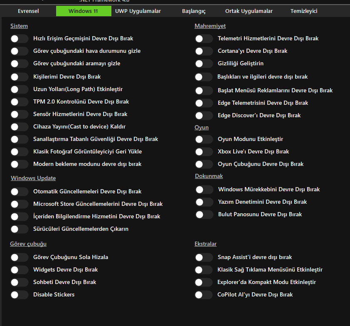Image resolution: width=350 pixels, height=326 pixels.
Task: Toggle Microsoft Store Güncellemelerini Devre Dışı Bırak
Action: [19, 204]
